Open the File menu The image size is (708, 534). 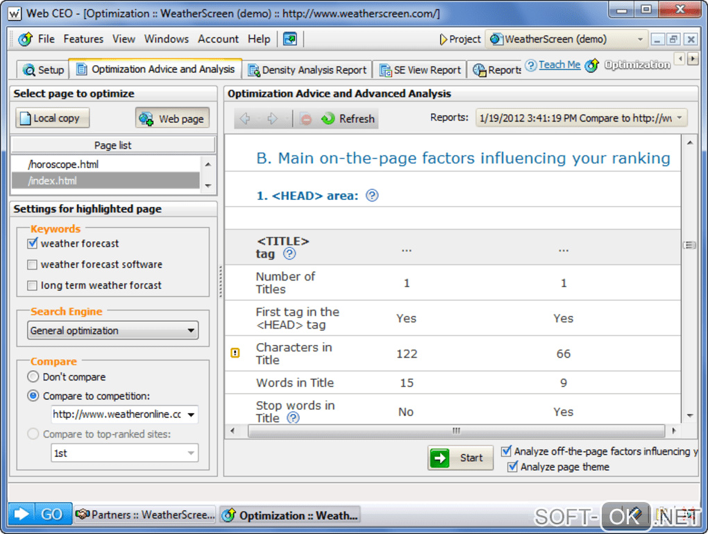point(47,40)
